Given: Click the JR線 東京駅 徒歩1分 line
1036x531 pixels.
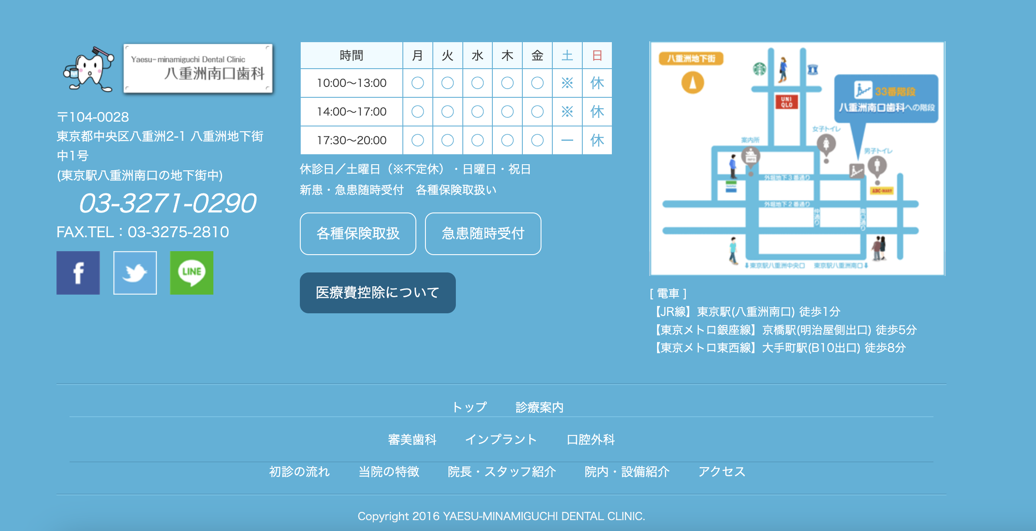Looking at the screenshot, I should click(746, 312).
